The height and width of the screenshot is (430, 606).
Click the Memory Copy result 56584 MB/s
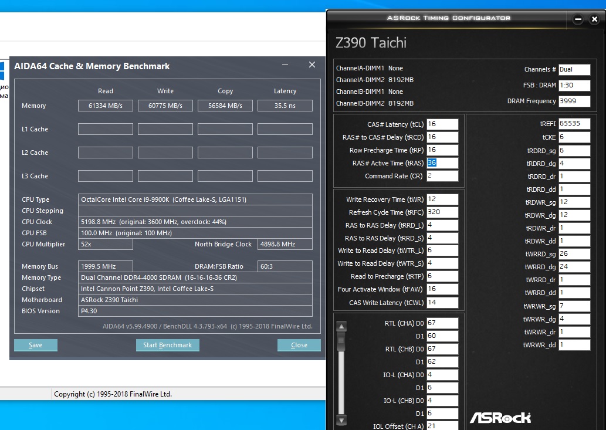(225, 106)
